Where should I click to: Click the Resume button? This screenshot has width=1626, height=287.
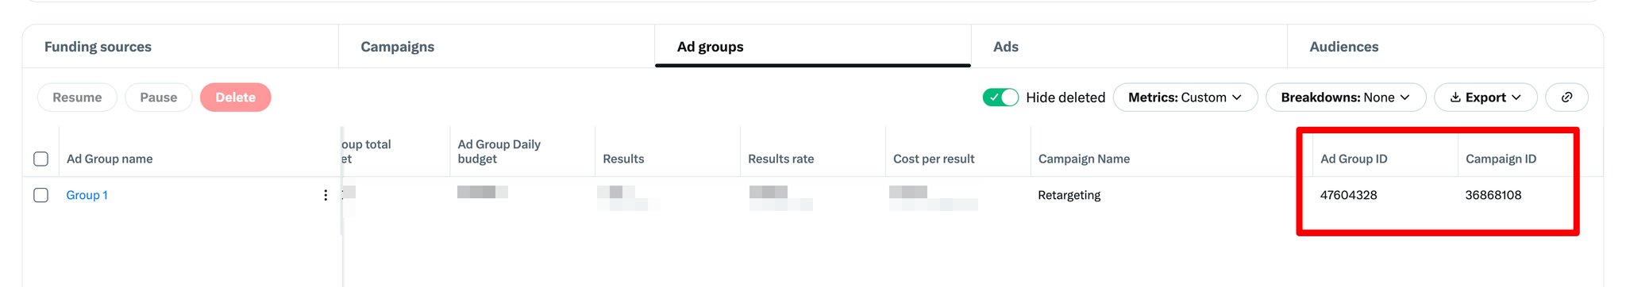pyautogui.click(x=77, y=98)
